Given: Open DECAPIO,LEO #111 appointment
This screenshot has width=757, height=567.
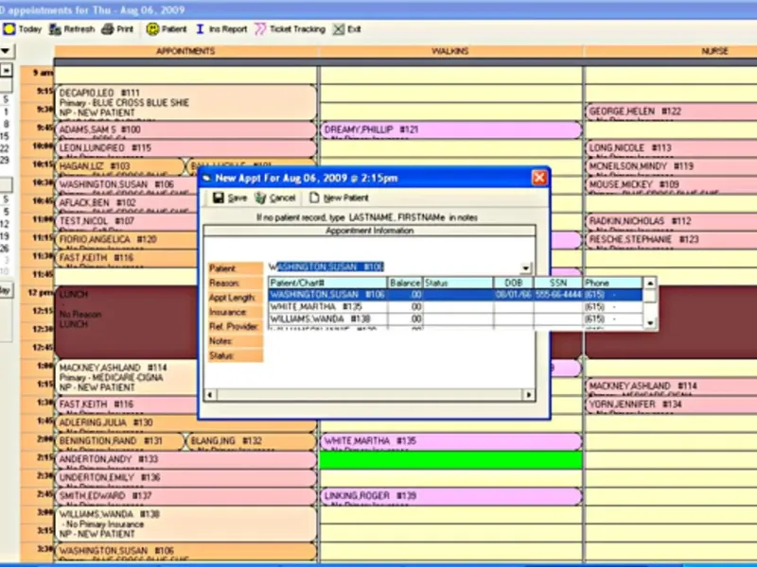Looking at the screenshot, I should click(x=185, y=102).
